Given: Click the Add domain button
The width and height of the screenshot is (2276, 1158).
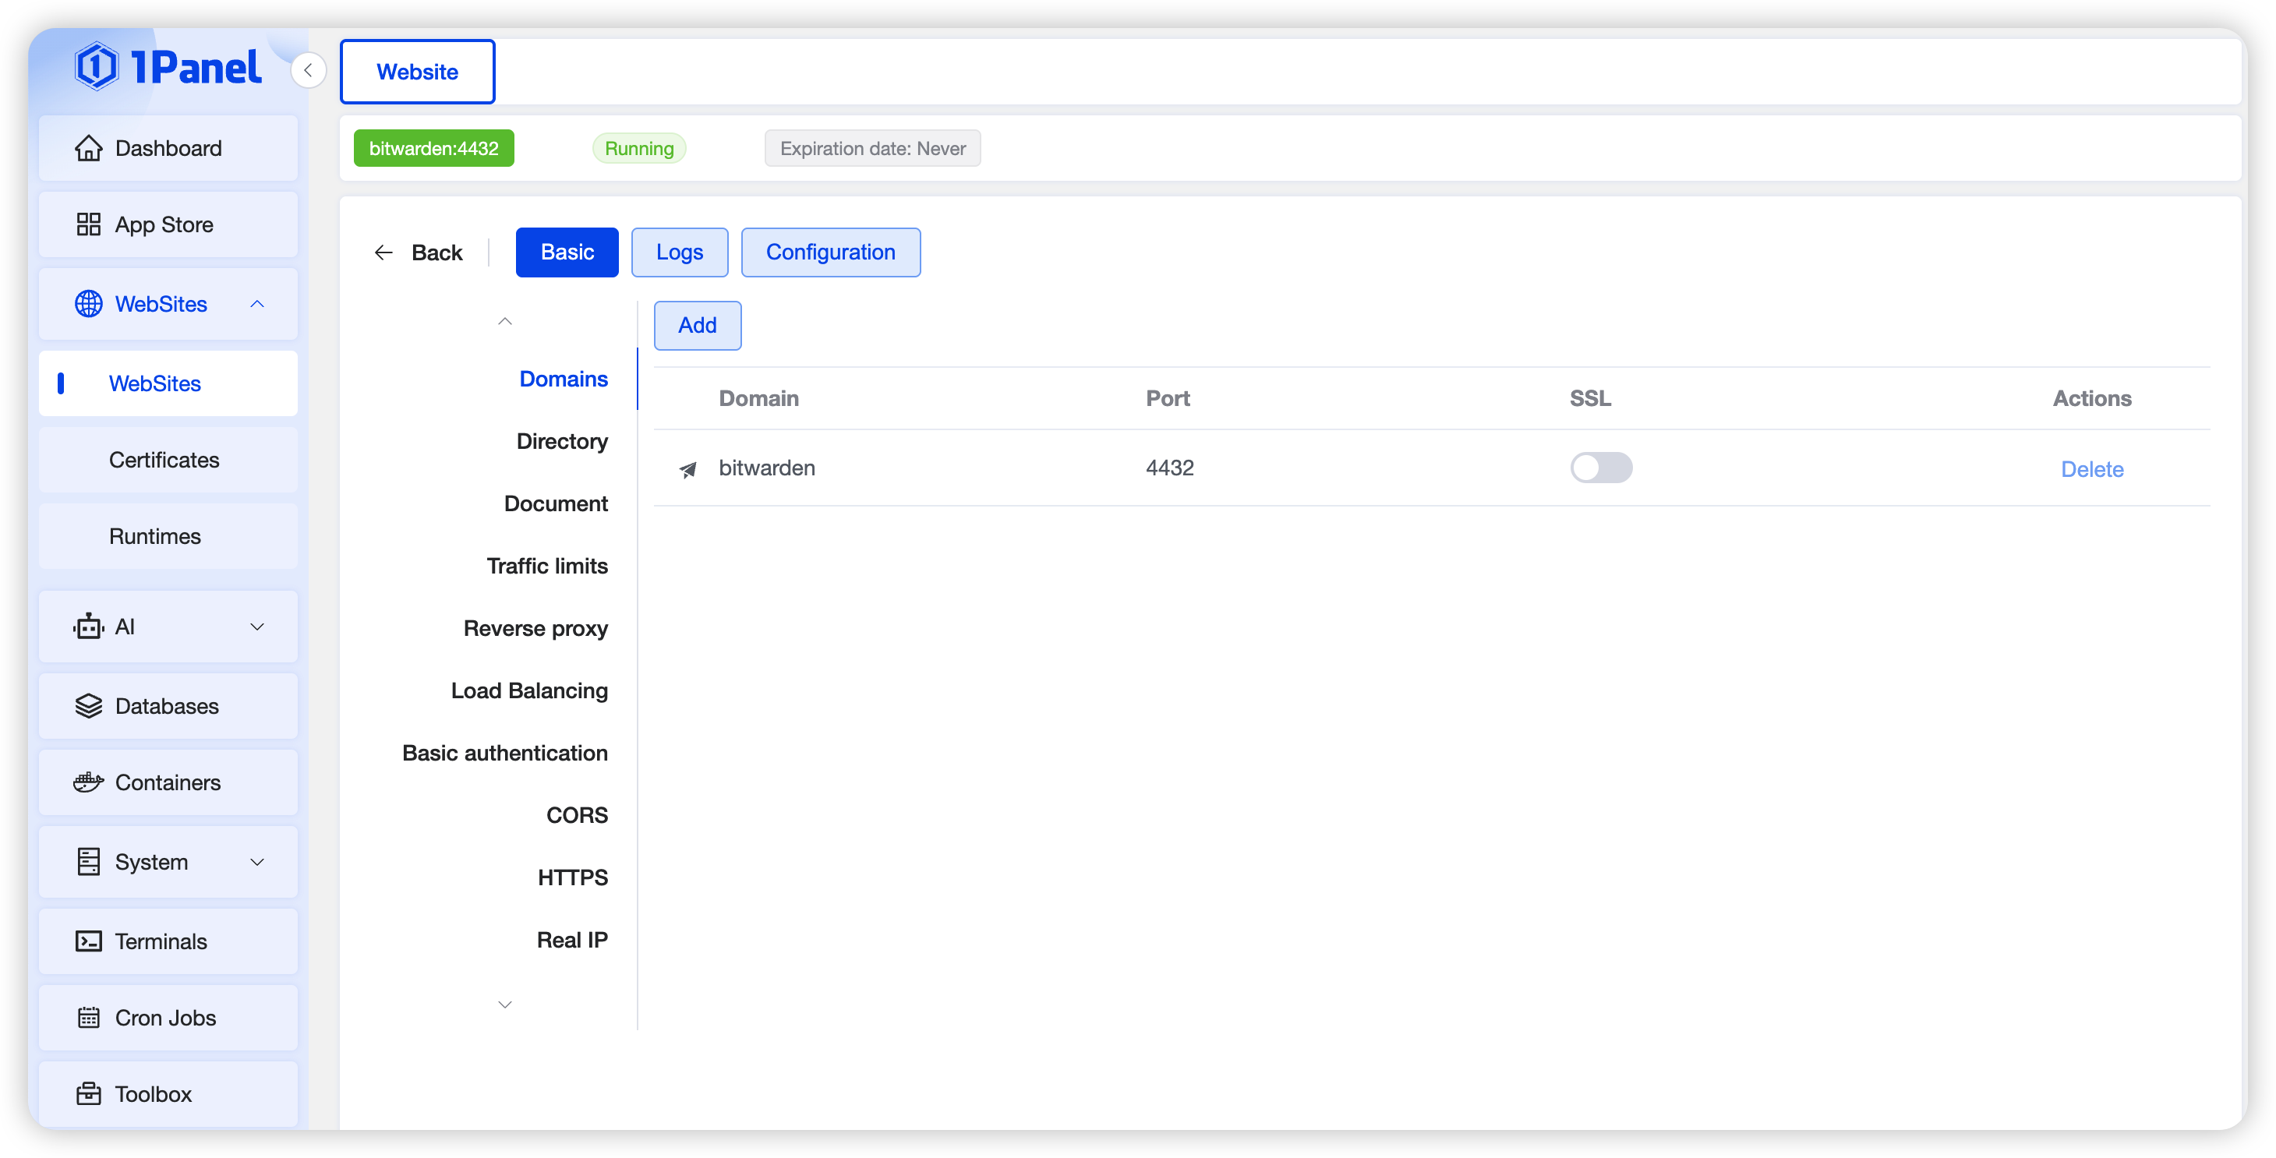Looking at the screenshot, I should [696, 325].
